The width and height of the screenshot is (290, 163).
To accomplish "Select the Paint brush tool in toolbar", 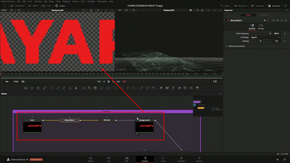I will coord(44,88).
